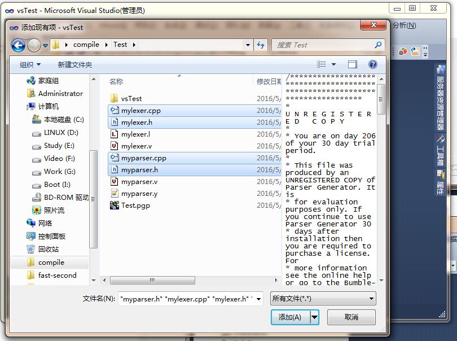Viewport: 457px width, 341px height.
Task: Click navigation pane vertical scrollbar thumb
Action: (93, 199)
